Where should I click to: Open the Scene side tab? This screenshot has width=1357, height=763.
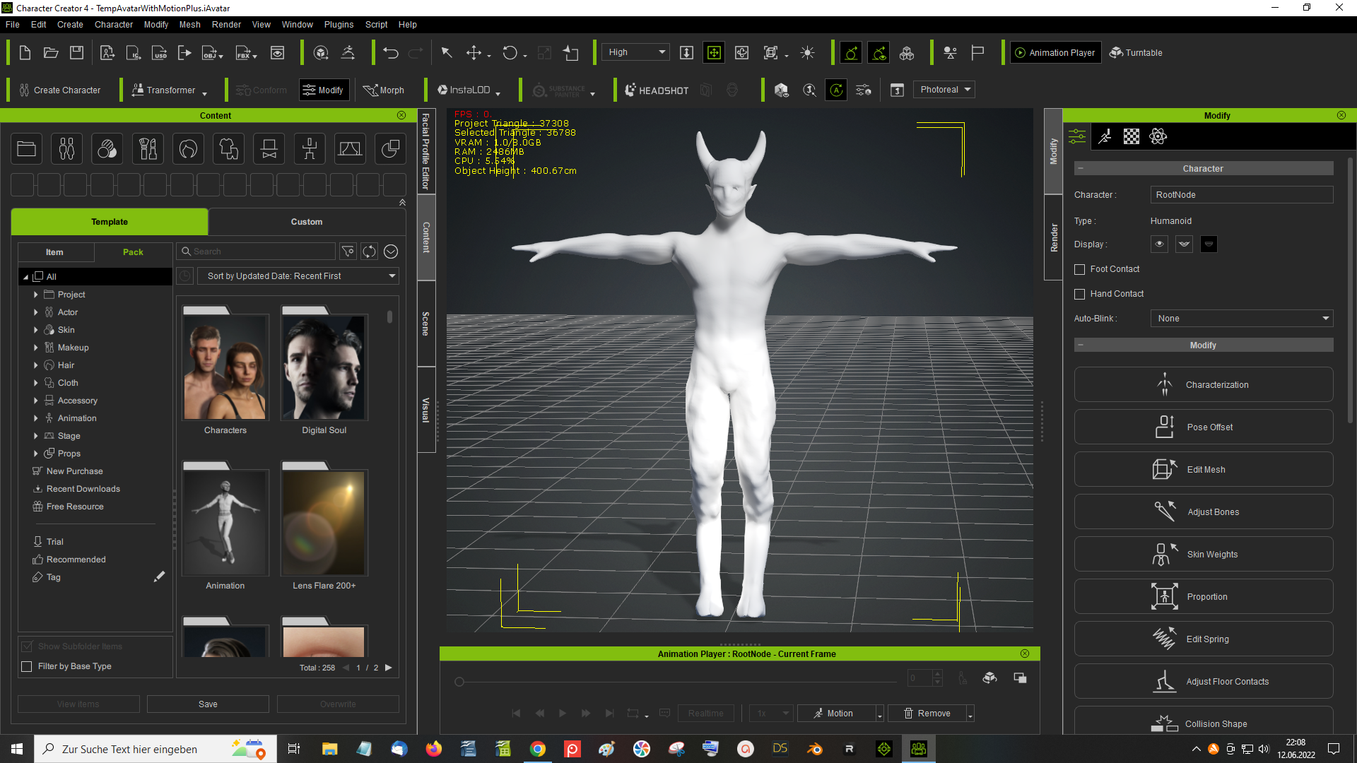pos(426,324)
